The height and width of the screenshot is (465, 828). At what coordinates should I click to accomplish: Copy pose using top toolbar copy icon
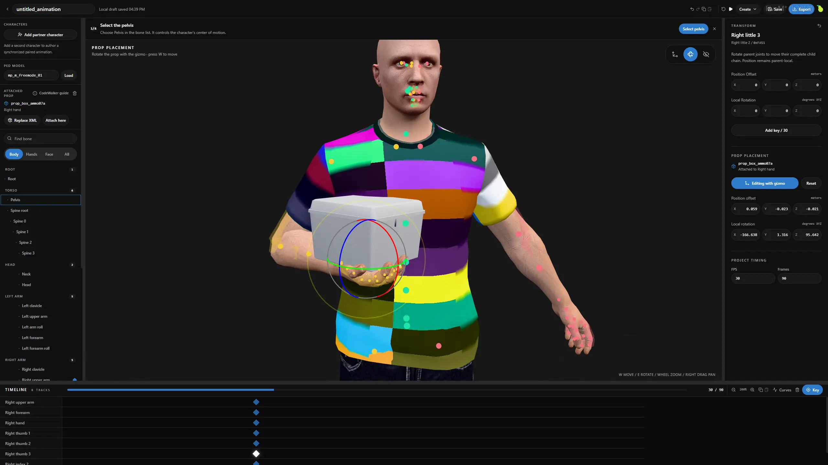click(704, 9)
